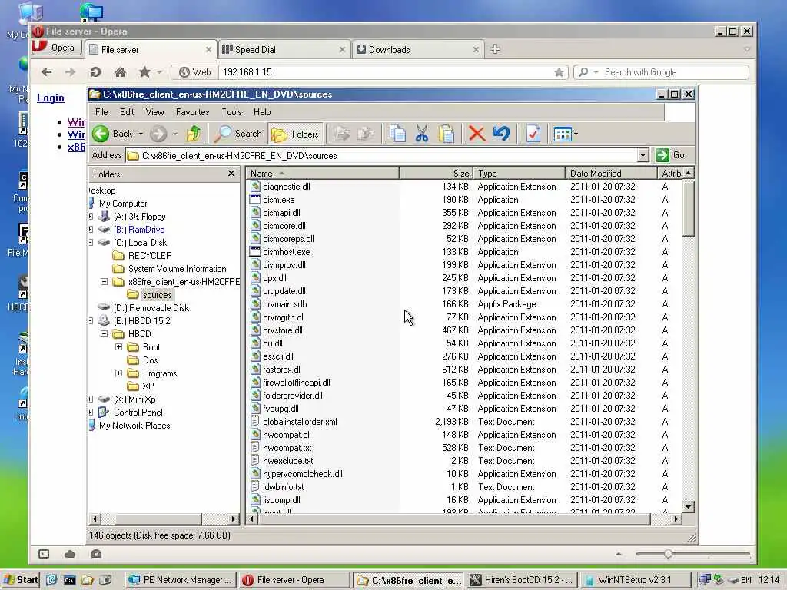Switch to Speed Dial tab in Opera
Image resolution: width=787 pixels, height=590 pixels.
[284, 50]
